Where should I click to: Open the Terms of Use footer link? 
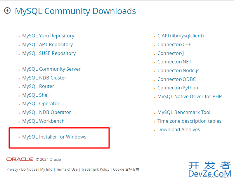click(67, 169)
